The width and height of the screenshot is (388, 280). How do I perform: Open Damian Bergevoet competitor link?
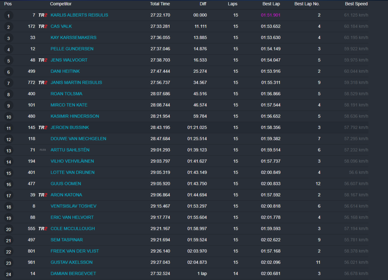point(73,274)
